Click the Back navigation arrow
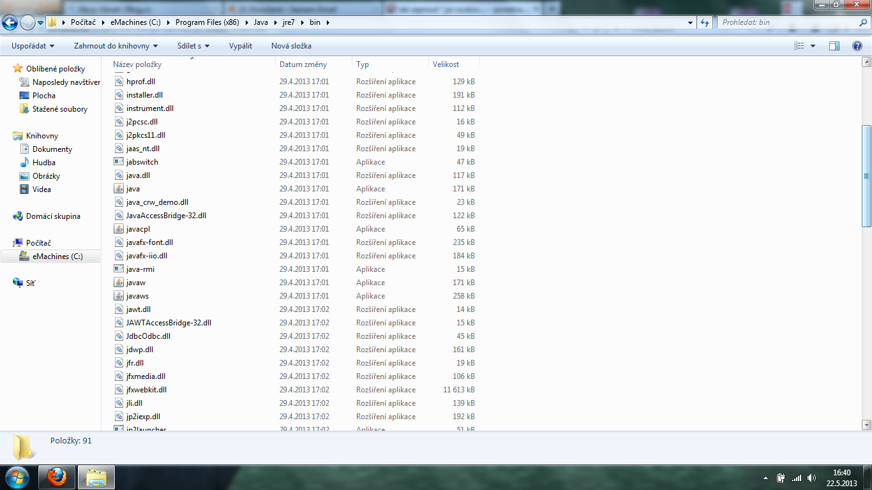Image resolution: width=872 pixels, height=490 pixels. [10, 23]
